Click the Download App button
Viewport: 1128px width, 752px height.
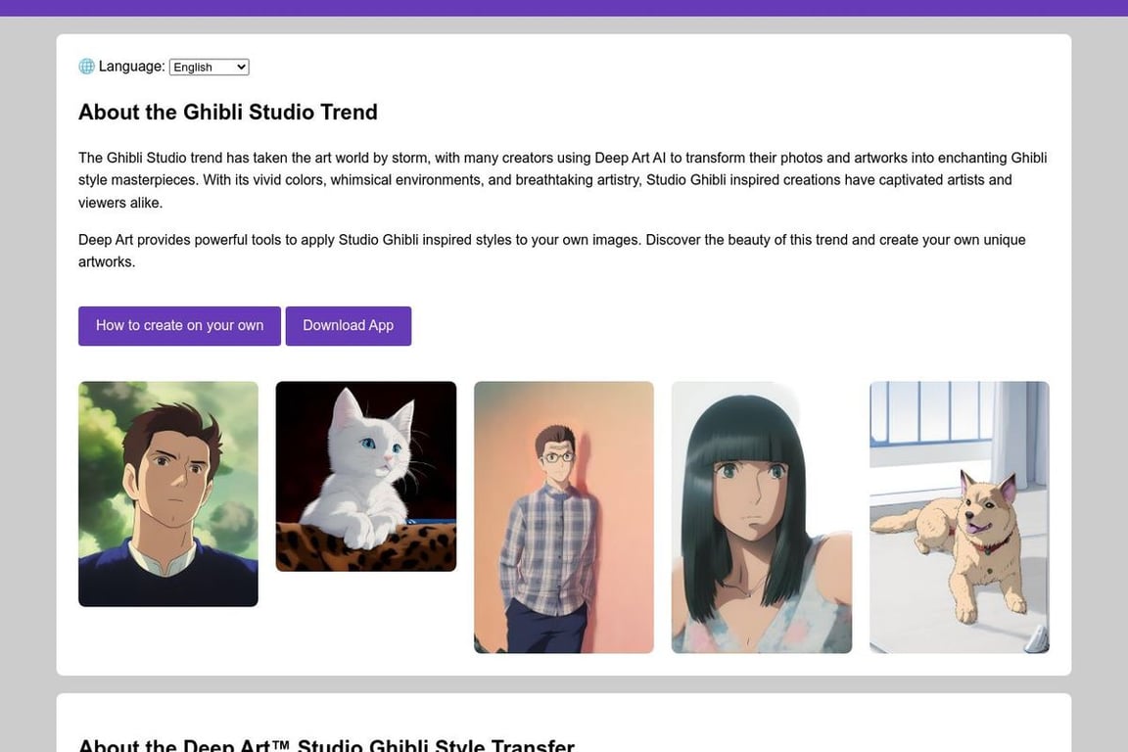(349, 326)
